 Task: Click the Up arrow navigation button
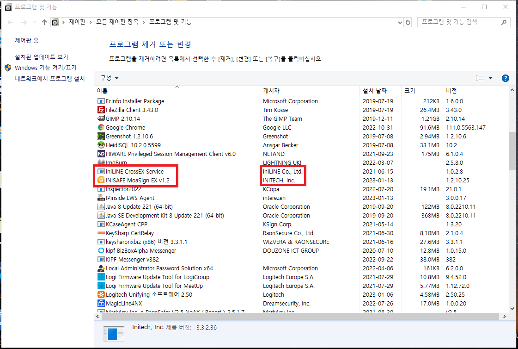tap(44, 22)
